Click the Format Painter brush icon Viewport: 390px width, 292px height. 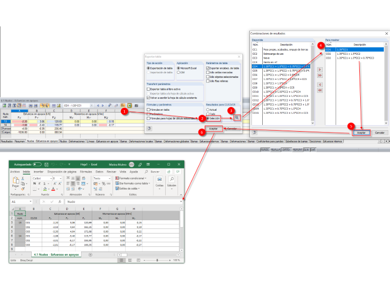[23, 189]
